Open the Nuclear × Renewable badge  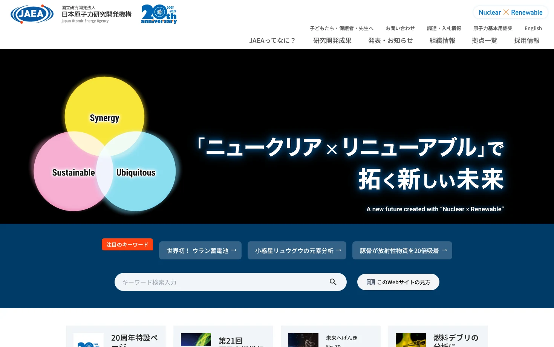point(510,12)
